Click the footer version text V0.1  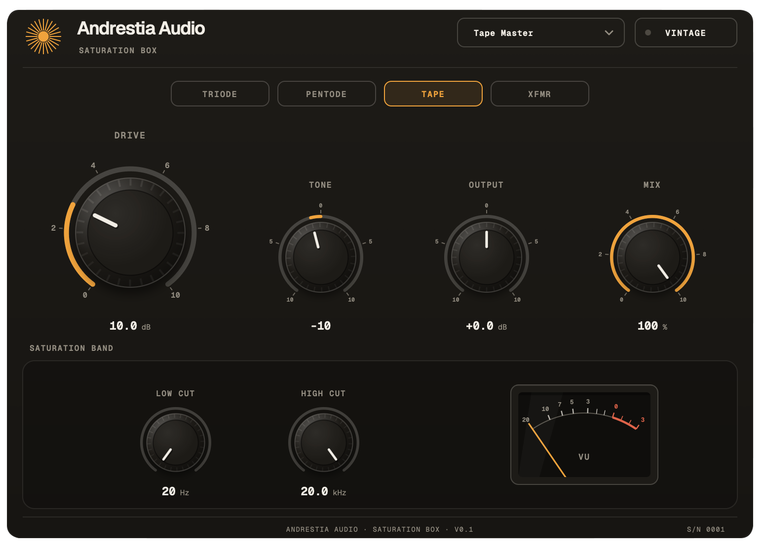pos(464,529)
